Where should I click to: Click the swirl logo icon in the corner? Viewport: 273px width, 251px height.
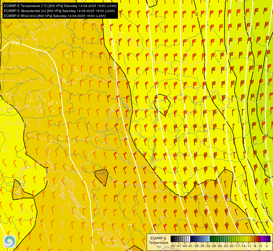point(9,242)
